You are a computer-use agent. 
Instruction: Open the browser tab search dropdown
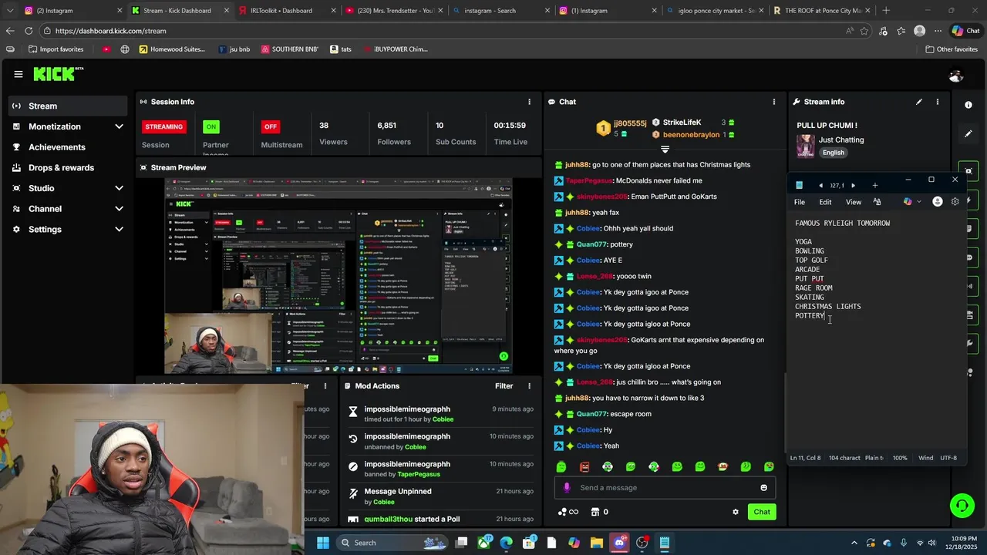pyautogui.click(x=10, y=11)
